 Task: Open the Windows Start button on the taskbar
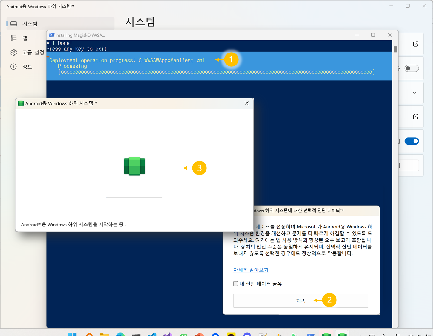(x=72, y=334)
